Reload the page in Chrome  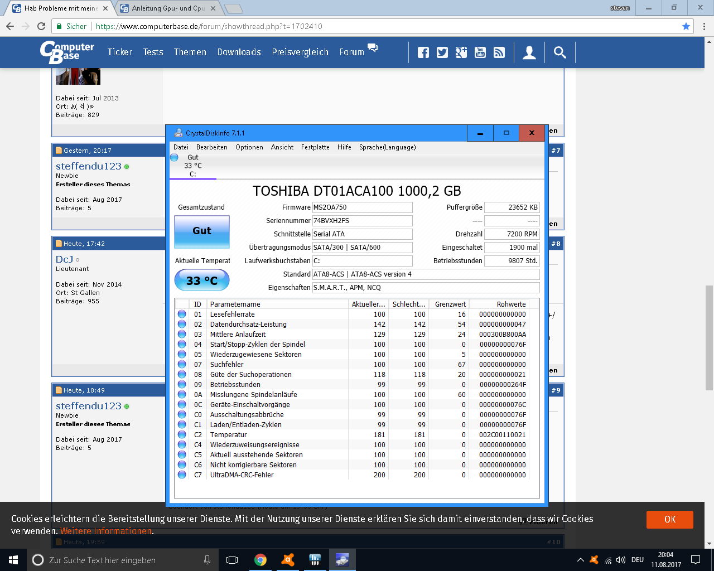pos(41,26)
